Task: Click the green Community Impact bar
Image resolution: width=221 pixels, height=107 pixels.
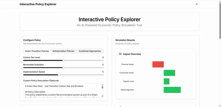Action: tap(169, 73)
